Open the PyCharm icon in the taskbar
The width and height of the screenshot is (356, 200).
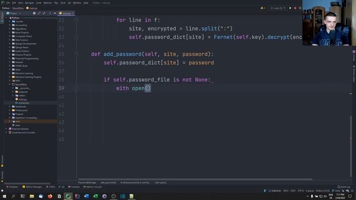tap(68, 196)
